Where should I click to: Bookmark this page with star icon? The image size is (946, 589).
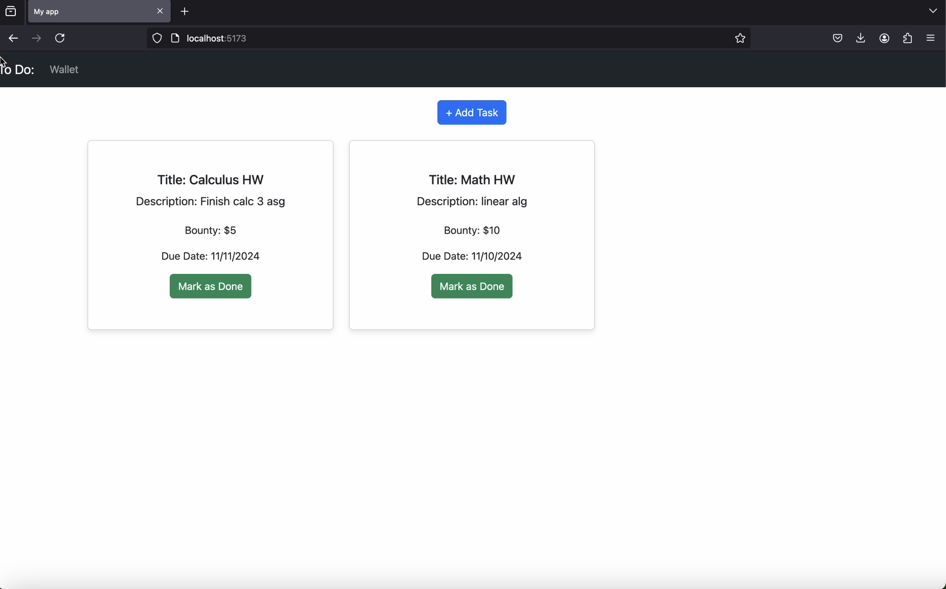pos(740,38)
